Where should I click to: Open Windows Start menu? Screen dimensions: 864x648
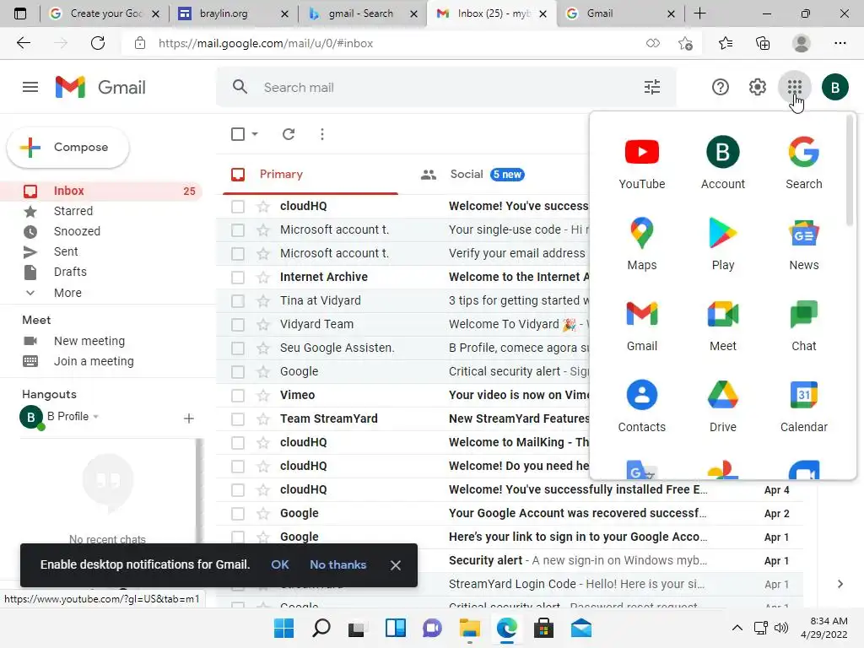tap(283, 628)
